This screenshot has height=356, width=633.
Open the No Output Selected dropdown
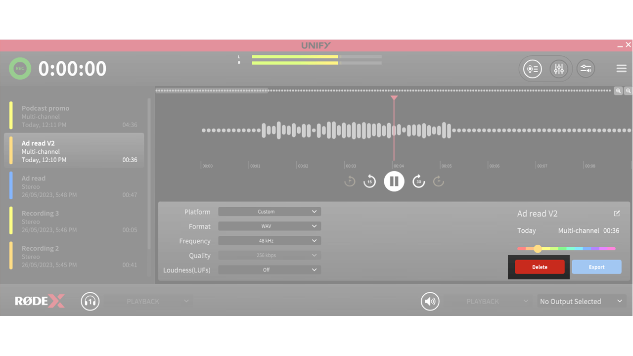pyautogui.click(x=581, y=301)
